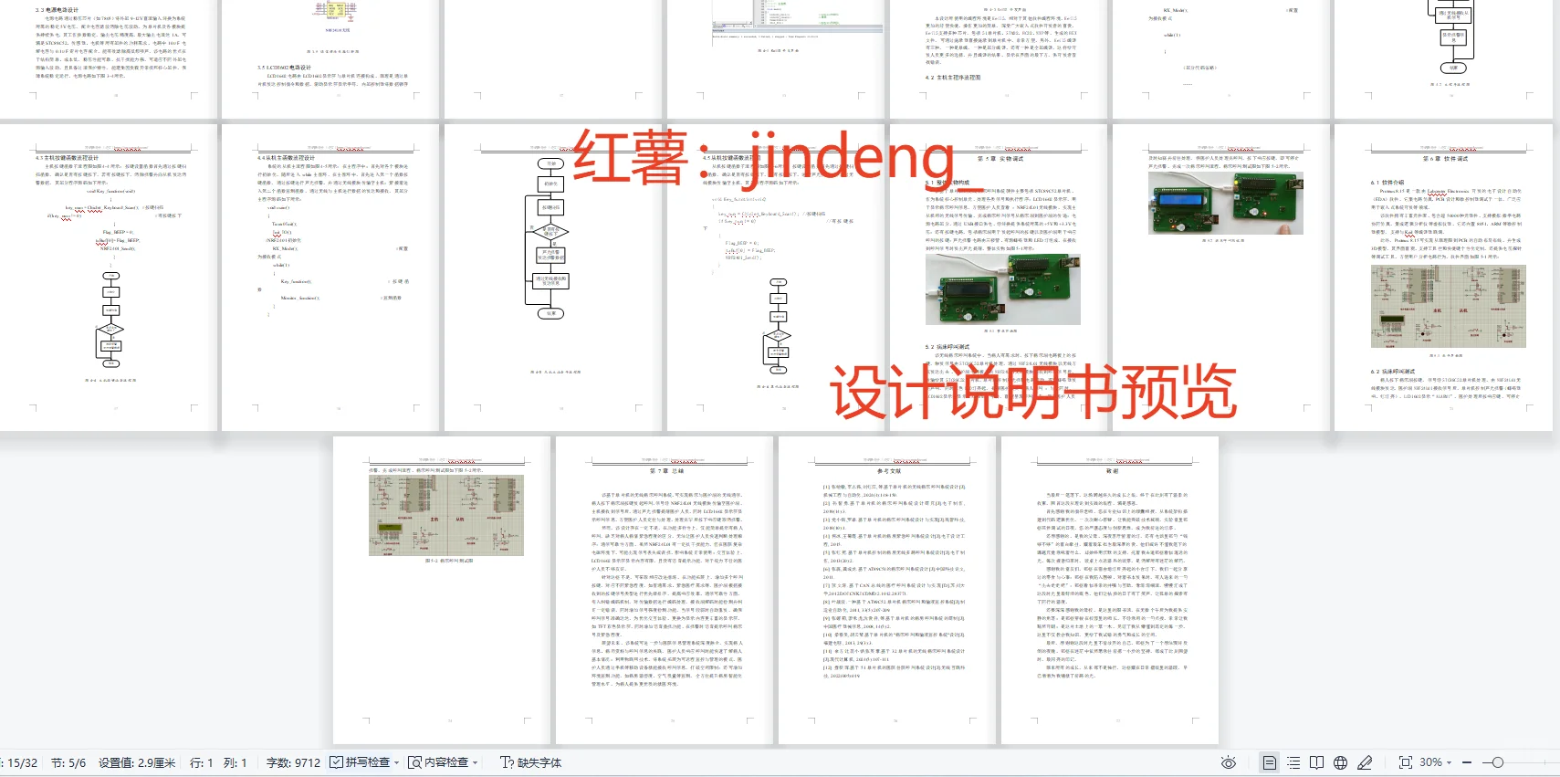
Task: Open reading layout view
Action: click(1316, 762)
